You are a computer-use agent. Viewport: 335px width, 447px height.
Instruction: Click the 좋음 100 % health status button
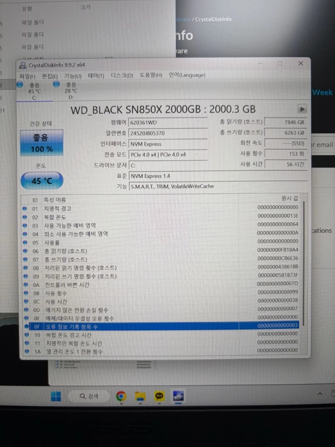click(x=42, y=143)
